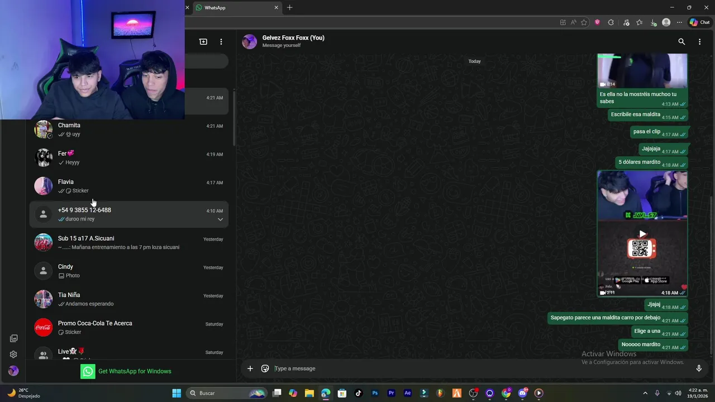Screen dimensions: 715x402
Task: Open WhatsApp settings gear in sidebar
Action: coord(13,355)
